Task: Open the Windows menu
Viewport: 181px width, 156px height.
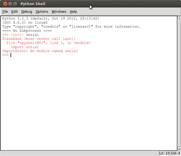Action: (x=59, y=11)
